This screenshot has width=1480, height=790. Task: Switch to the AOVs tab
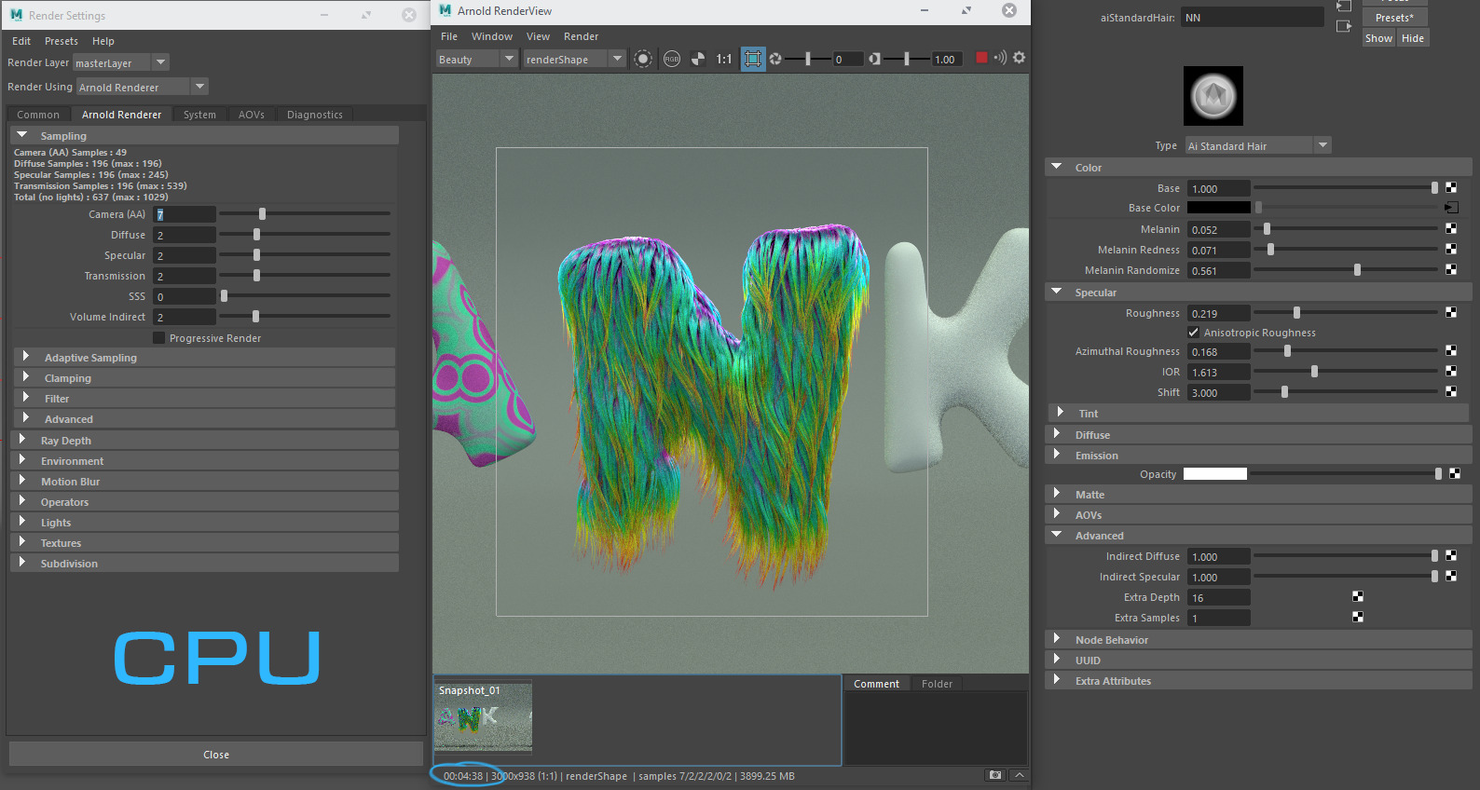(x=252, y=115)
